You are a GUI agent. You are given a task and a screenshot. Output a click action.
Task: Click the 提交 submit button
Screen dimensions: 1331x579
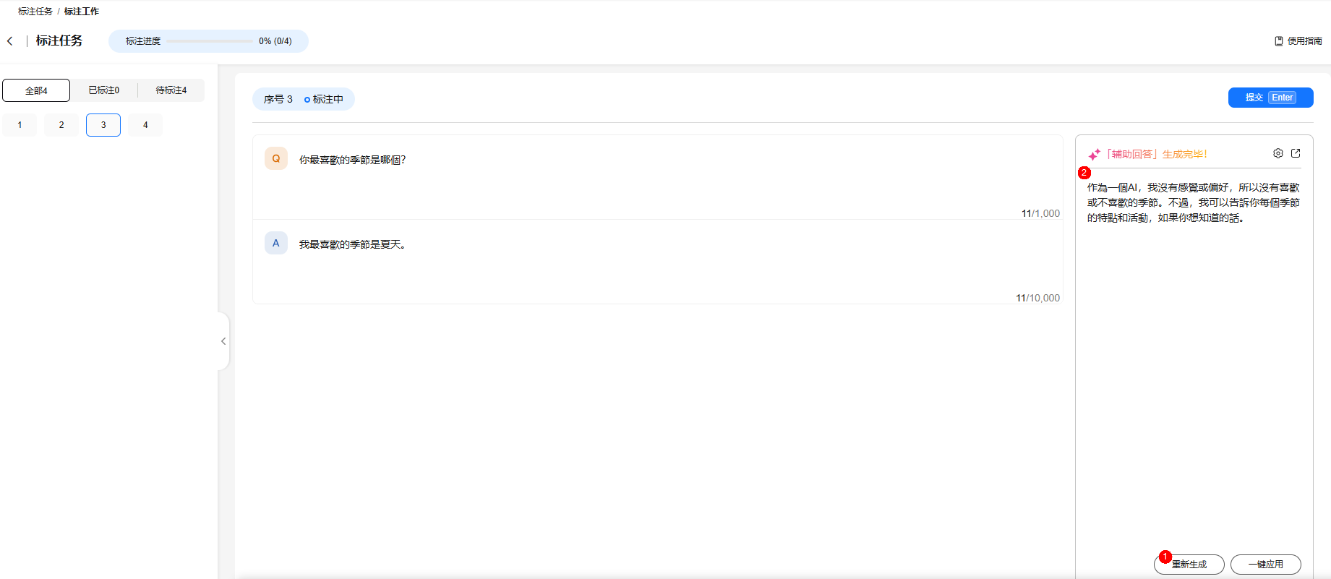[1270, 98]
